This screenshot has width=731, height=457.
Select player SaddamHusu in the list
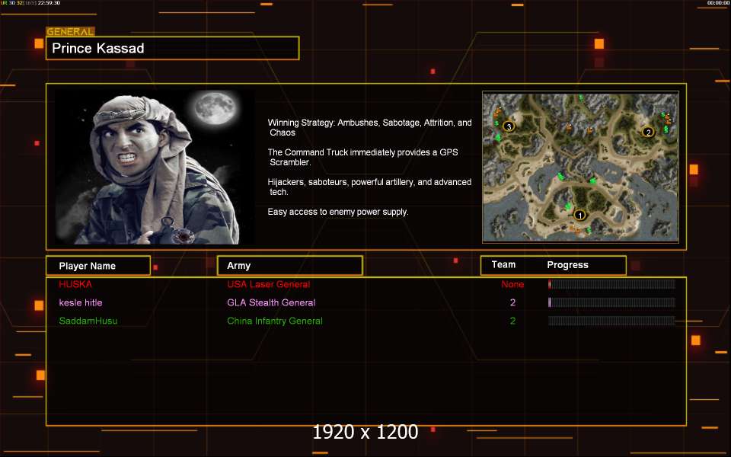pyautogui.click(x=88, y=321)
